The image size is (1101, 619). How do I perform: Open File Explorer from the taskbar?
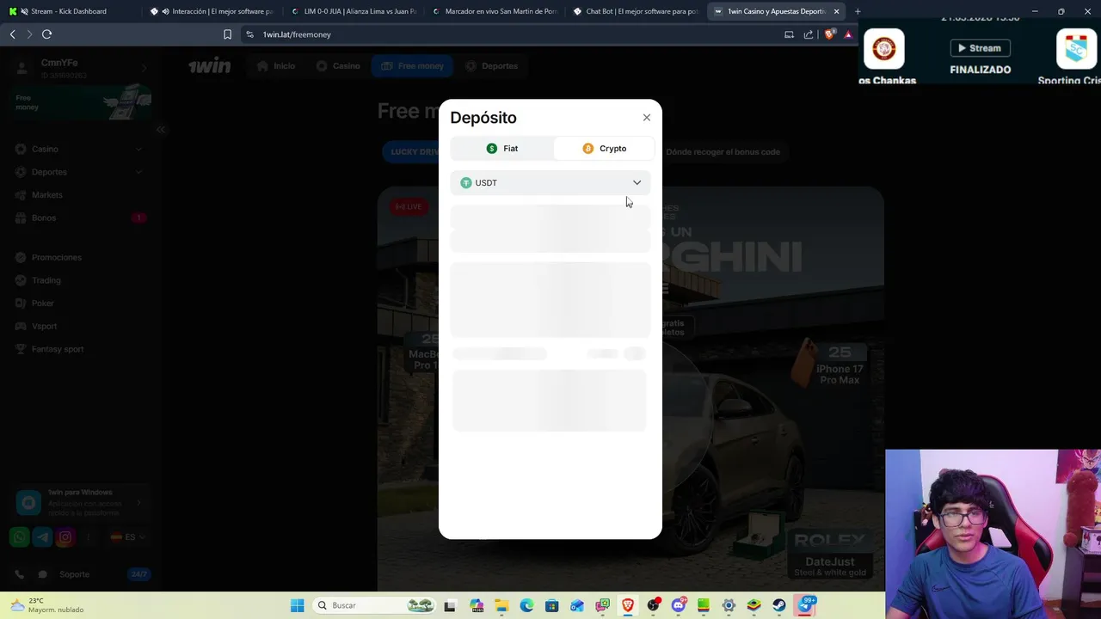click(x=501, y=605)
